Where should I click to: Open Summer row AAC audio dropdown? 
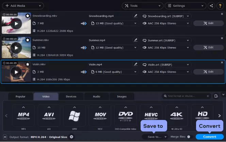166,47
